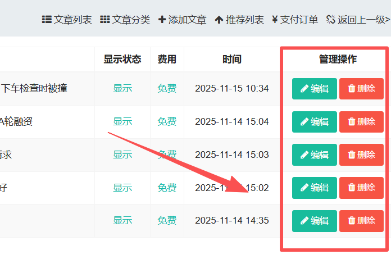Screen dimensions: 391x268
Task: Delete the article posted at 15:03
Action: pos(361,155)
